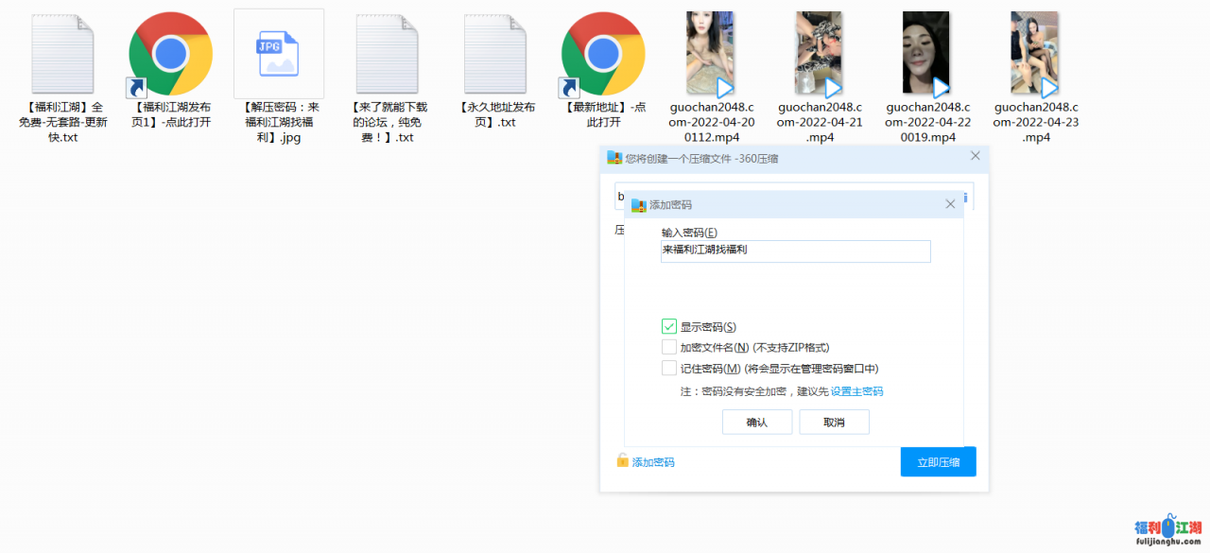1210x553 pixels.
Task: Click the 360压缩 icon in the dialog title
Action: pos(614,158)
